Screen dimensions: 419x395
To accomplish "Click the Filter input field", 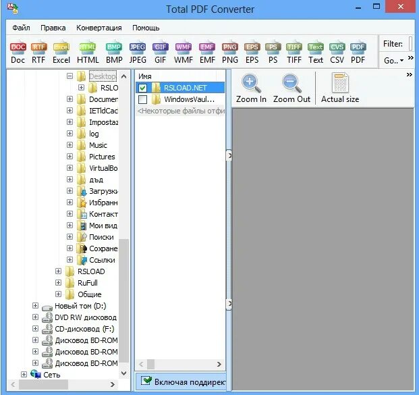I will pyautogui.click(x=411, y=44).
